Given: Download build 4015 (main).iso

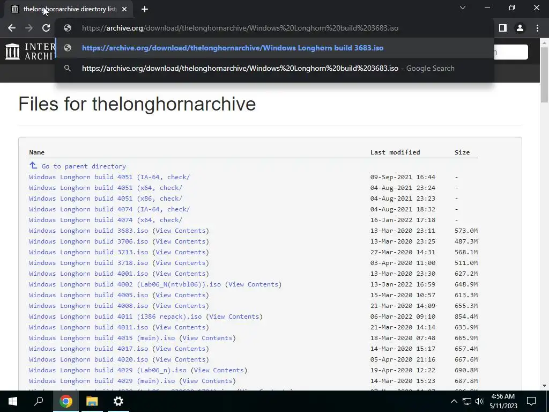Looking at the screenshot, I should coord(102,338).
